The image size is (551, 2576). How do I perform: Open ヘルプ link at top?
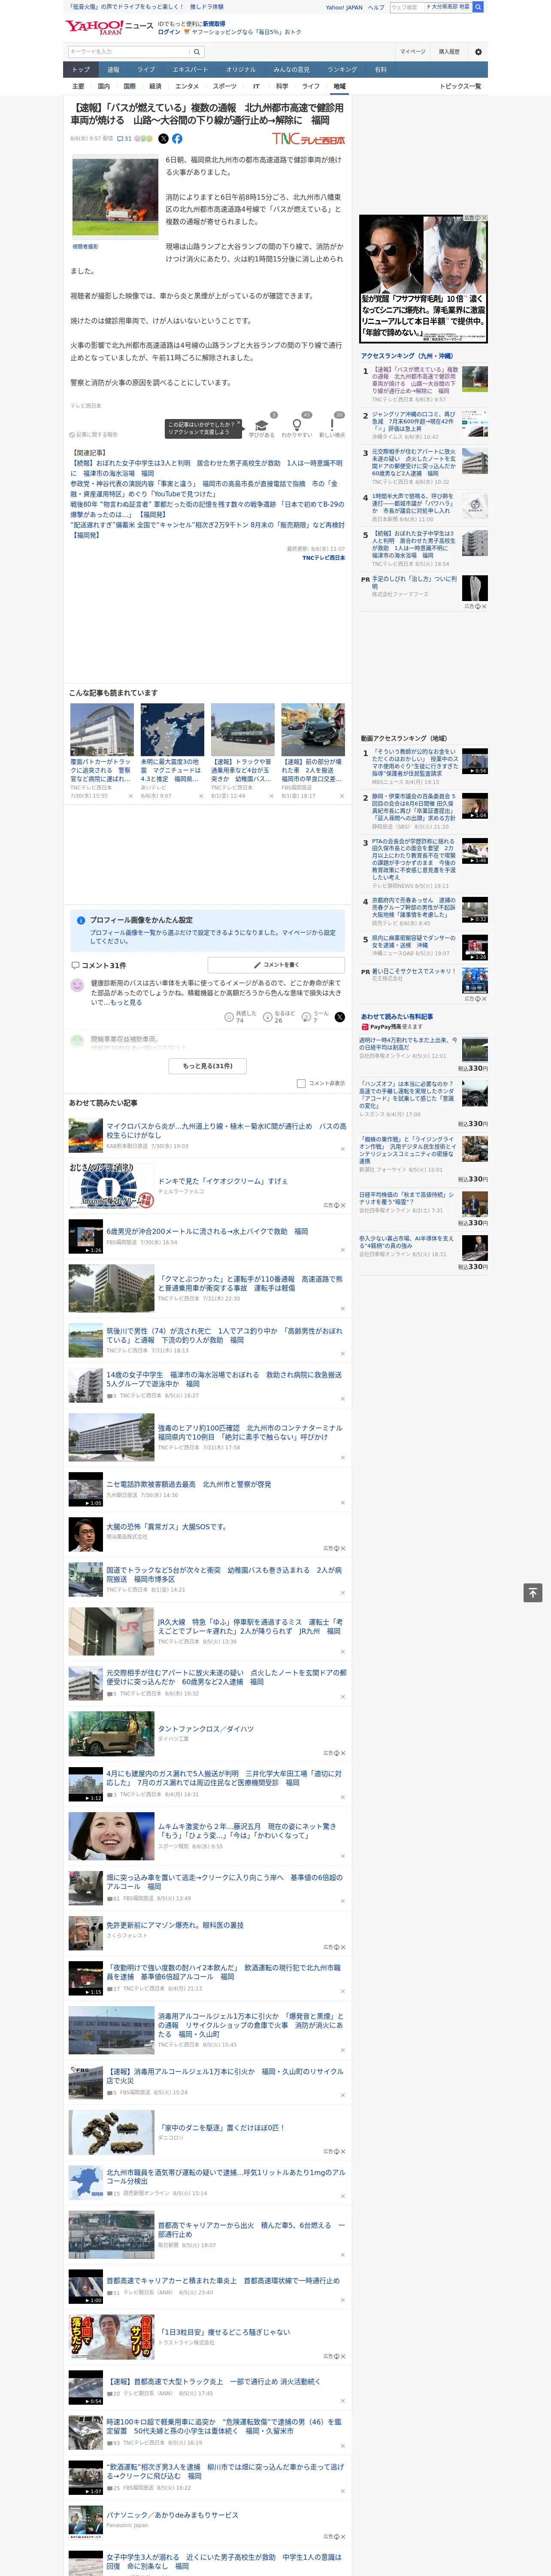point(376,7)
